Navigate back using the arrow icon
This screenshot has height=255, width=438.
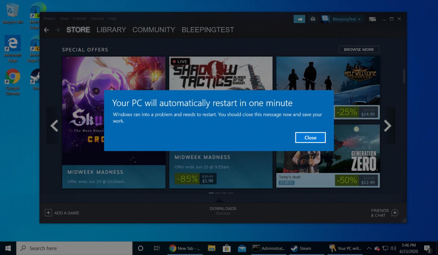click(46, 30)
